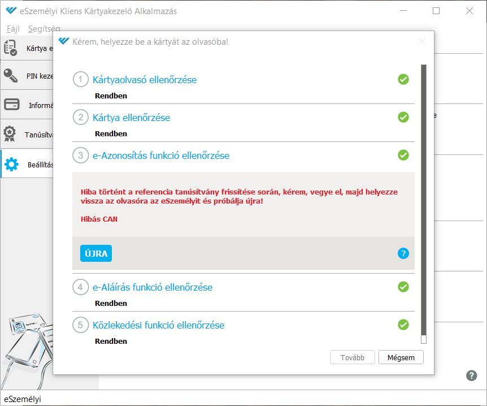Viewport: 487px width, 406px height.
Task: Close the card insertion dialog
Action: coord(422,41)
